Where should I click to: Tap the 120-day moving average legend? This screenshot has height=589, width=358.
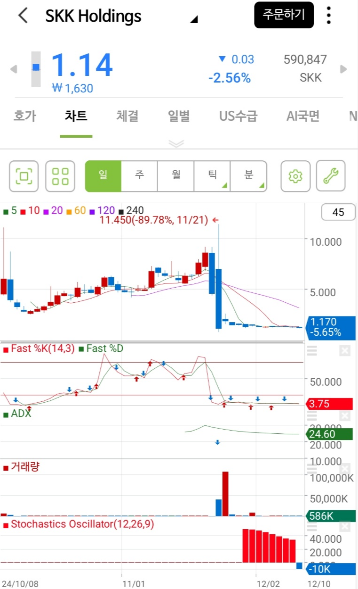point(102,211)
